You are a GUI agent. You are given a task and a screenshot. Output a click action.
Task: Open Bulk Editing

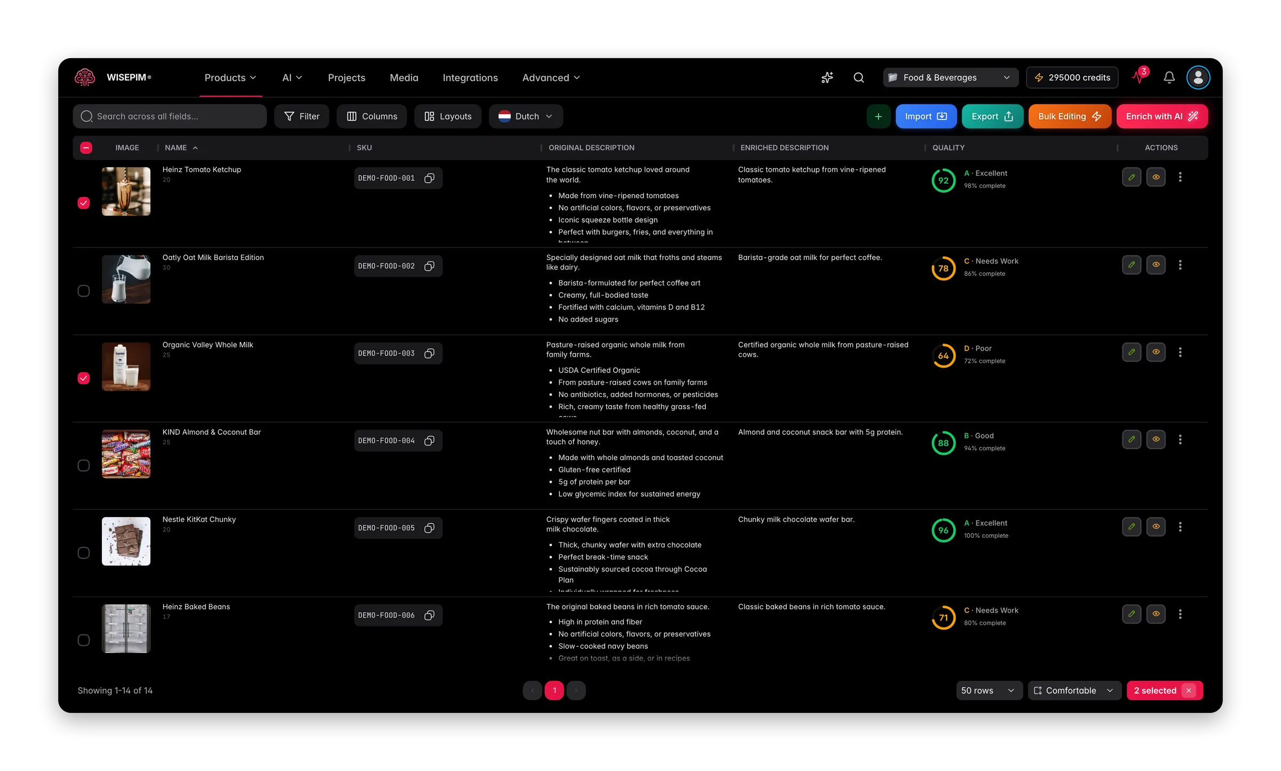coord(1070,116)
